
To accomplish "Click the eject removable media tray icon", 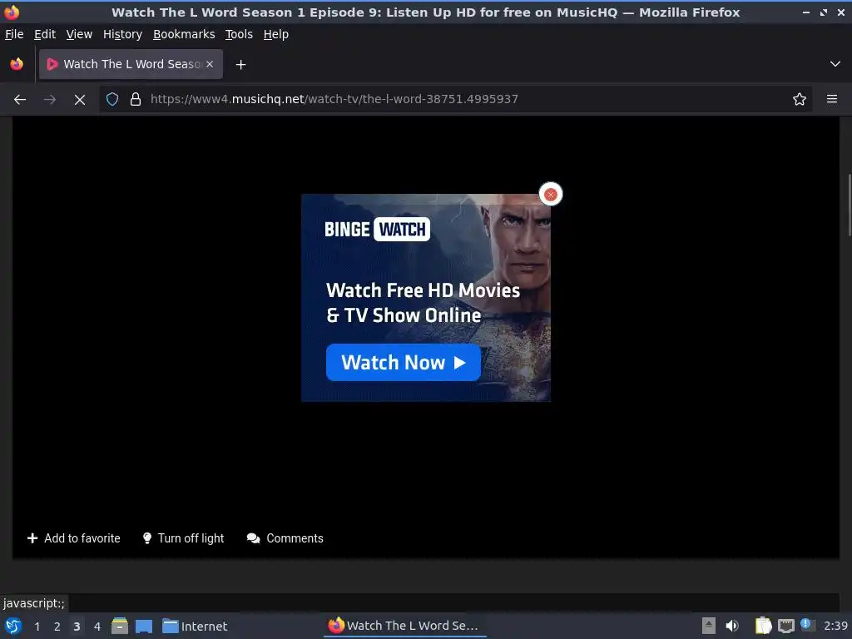I will coord(709,626).
